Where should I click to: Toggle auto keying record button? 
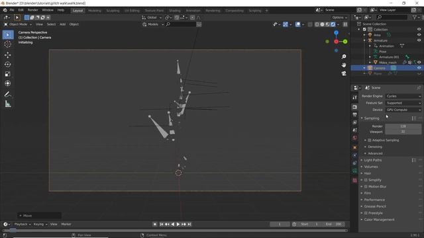(155, 224)
